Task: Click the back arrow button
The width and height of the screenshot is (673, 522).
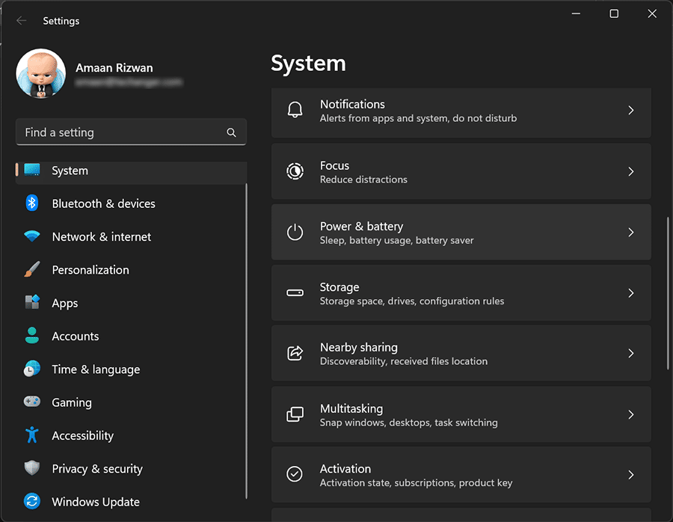Action: [x=22, y=21]
